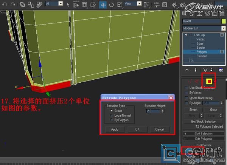Toggle Show End Result icon
This screenshot has height=165, width=227.
pyautogui.click(x=196, y=70)
